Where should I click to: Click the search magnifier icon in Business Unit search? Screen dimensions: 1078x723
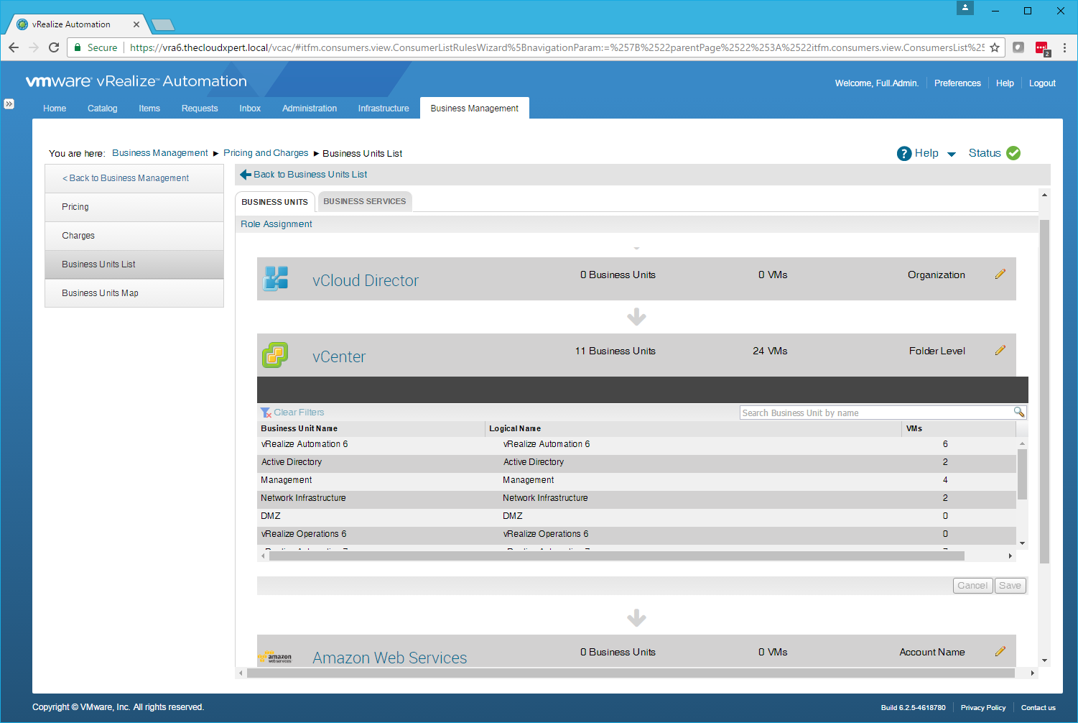pos(1018,412)
